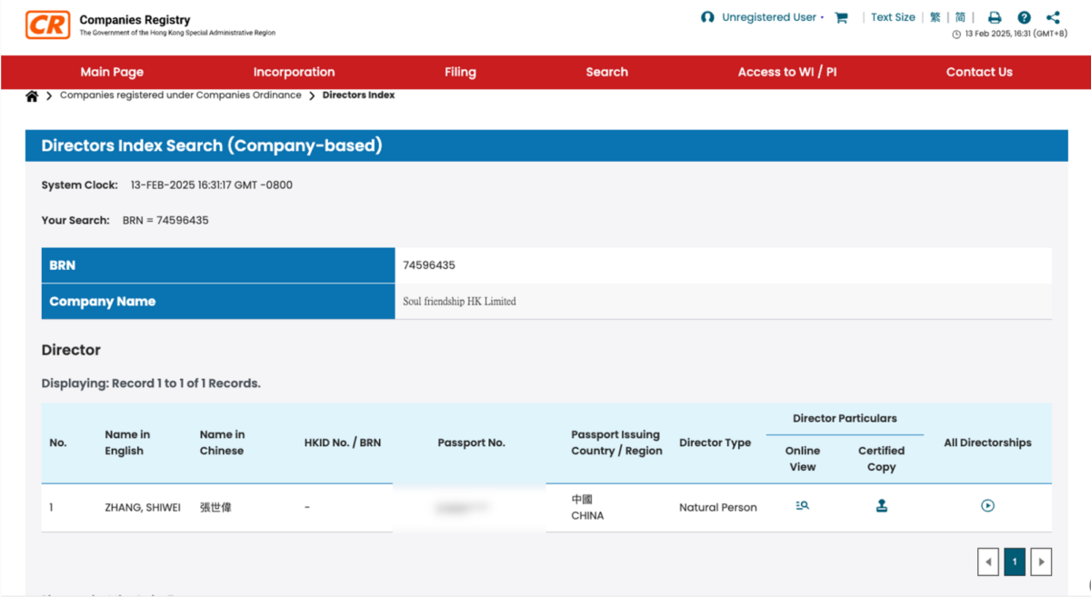Image resolution: width=1091 pixels, height=597 pixels.
Task: Open the Unregistered User dropdown
Action: 773,17
